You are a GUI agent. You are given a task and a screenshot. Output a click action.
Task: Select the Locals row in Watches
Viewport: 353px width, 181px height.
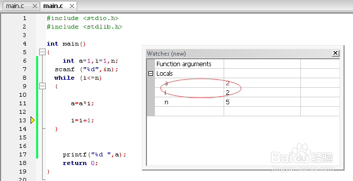(x=247, y=73)
